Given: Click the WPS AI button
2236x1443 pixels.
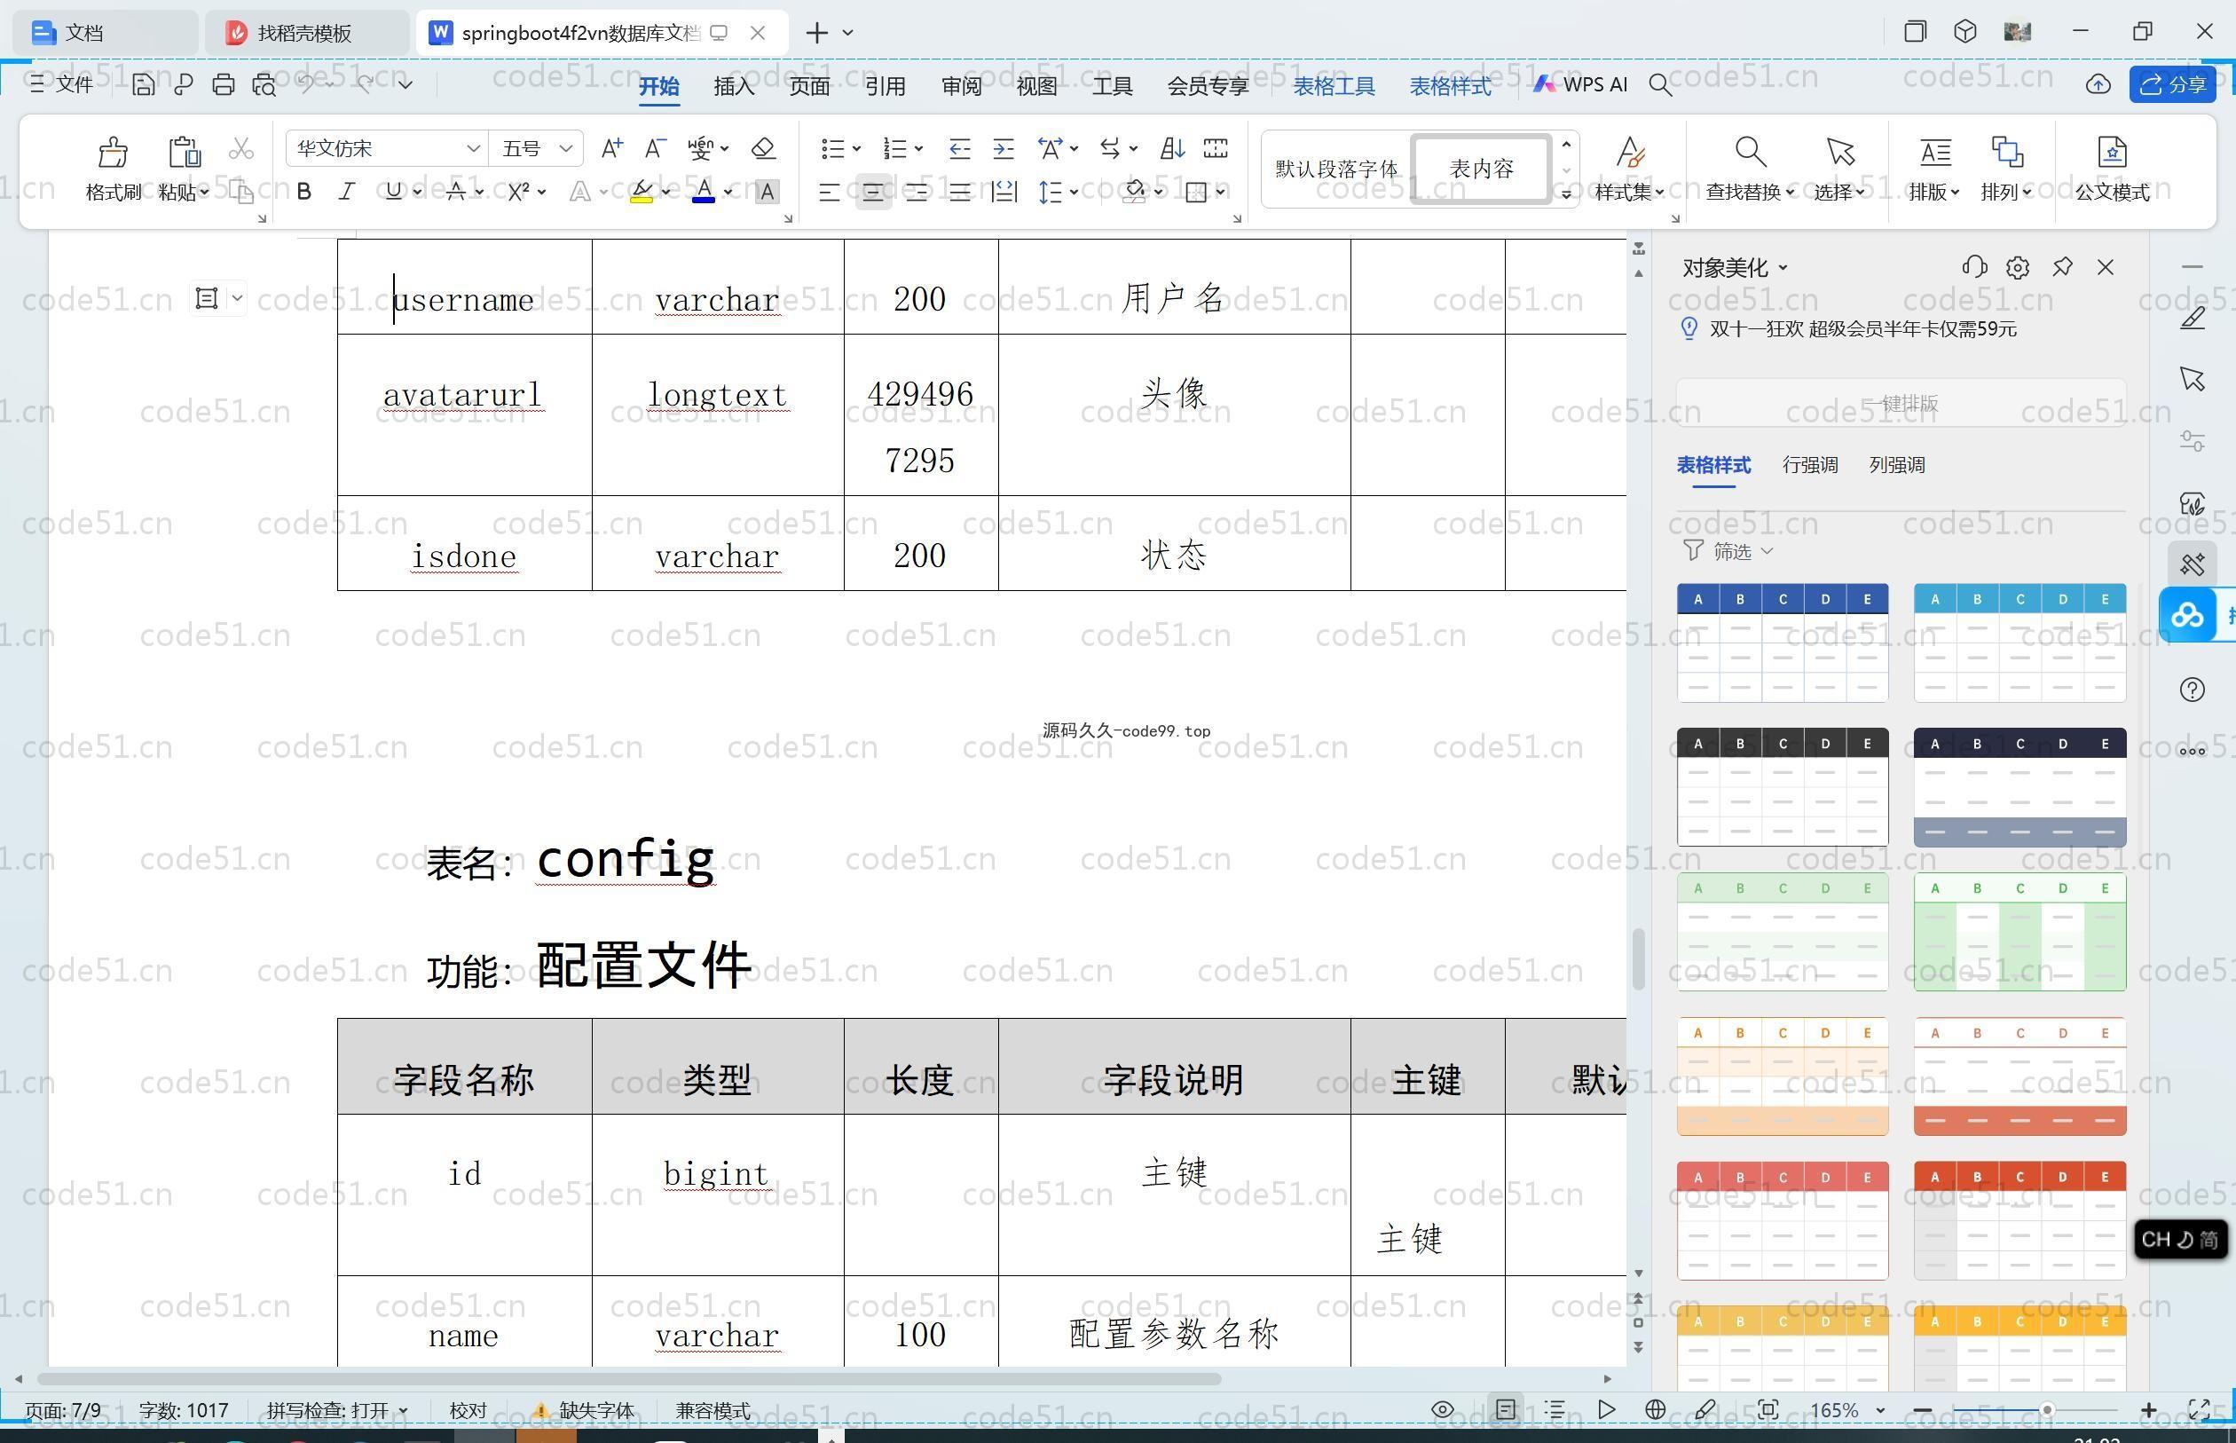Looking at the screenshot, I should click(x=1580, y=84).
